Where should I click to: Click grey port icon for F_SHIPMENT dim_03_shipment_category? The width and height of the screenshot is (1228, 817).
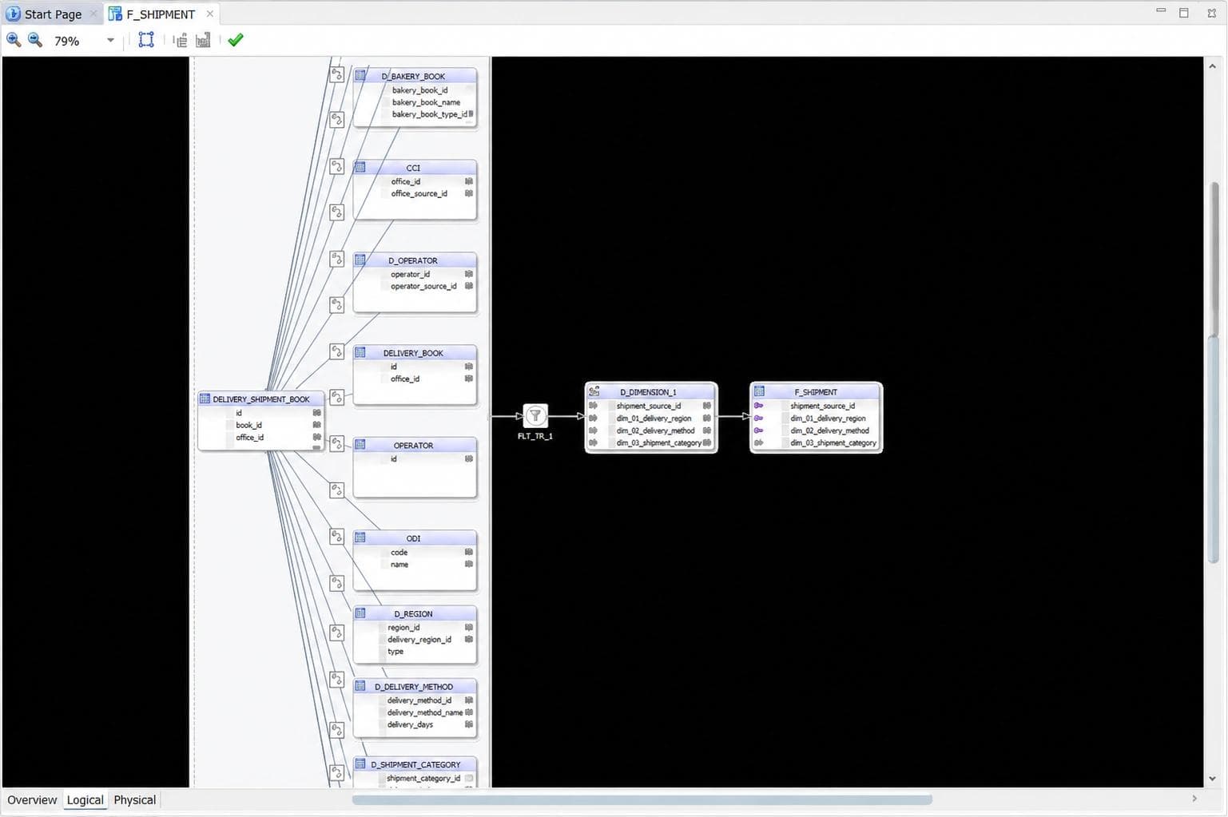(758, 442)
